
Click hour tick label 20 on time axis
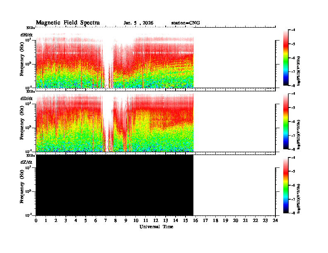click(x=236, y=221)
